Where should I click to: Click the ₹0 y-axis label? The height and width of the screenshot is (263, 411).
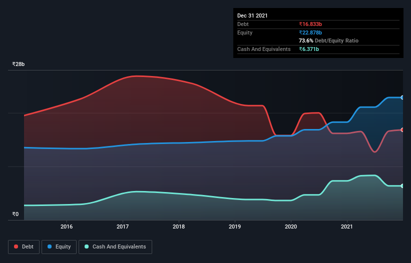[16, 214]
